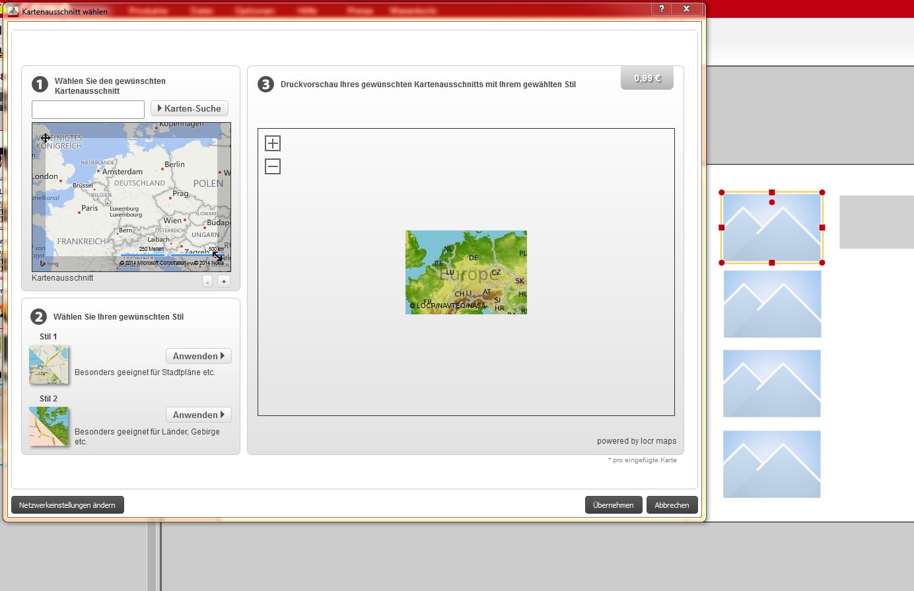Click the gray rectangle in the background window
This screenshot has height=591, width=914.
click(x=876, y=222)
